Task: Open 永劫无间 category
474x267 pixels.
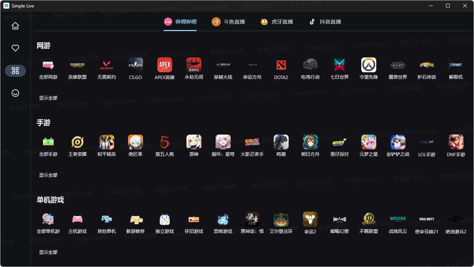Action: [194, 69]
